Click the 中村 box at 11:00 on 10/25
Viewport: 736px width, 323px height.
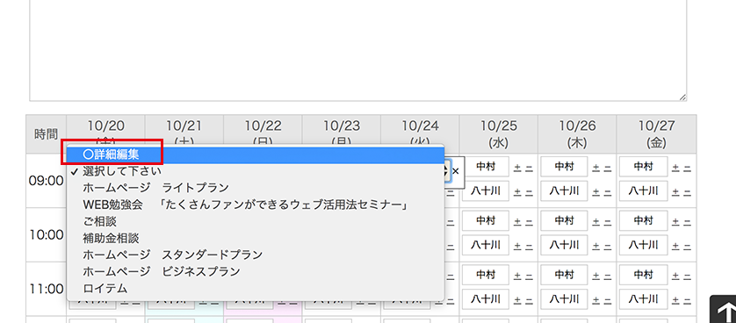(x=486, y=275)
